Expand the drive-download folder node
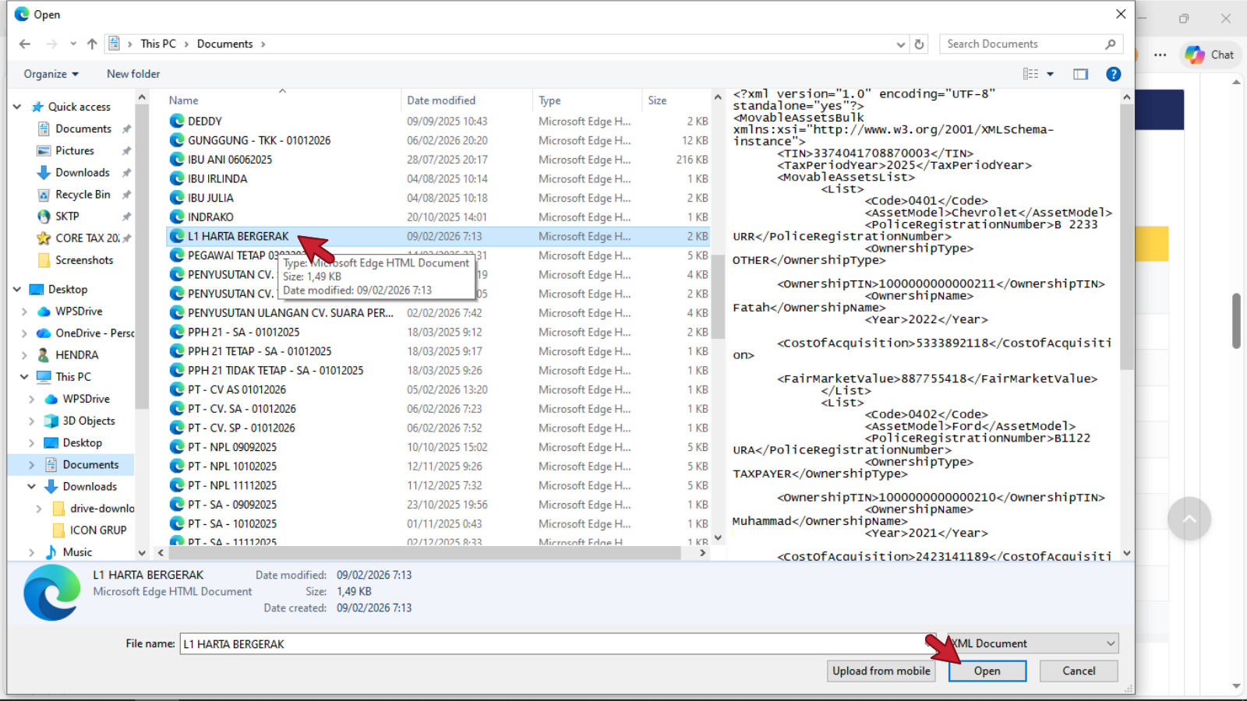The height and width of the screenshot is (701, 1247). click(39, 509)
